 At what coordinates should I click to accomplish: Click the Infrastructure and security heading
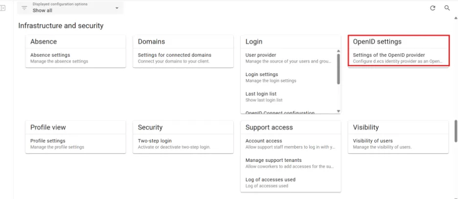pos(61,26)
